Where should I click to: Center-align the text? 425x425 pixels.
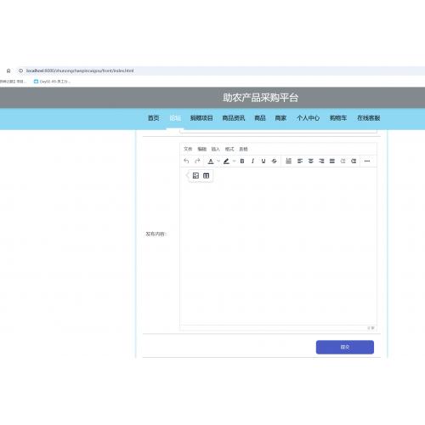(311, 161)
